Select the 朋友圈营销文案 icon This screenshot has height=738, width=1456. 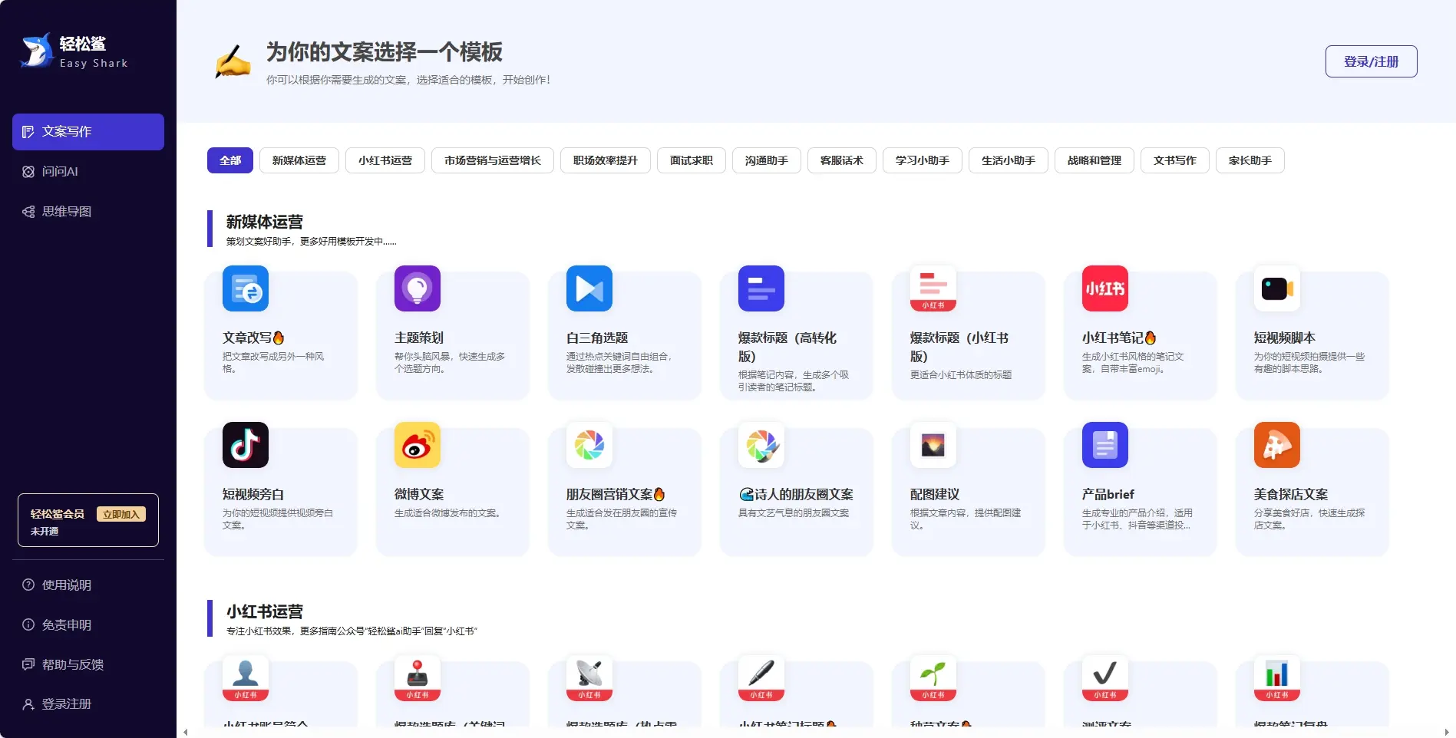(x=589, y=445)
